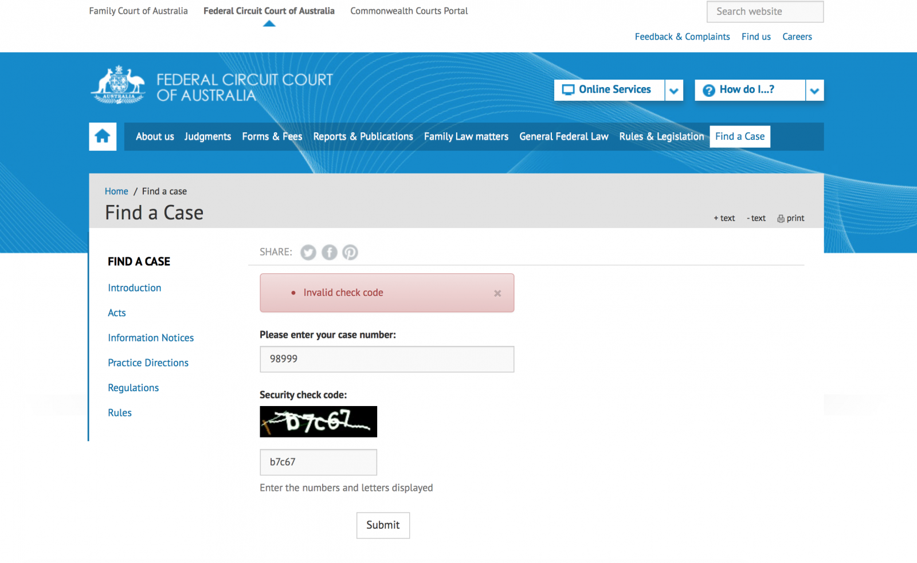The width and height of the screenshot is (917, 563).
Task: Select Federal Circuit Court of Australia tab
Action: pyautogui.click(x=269, y=11)
